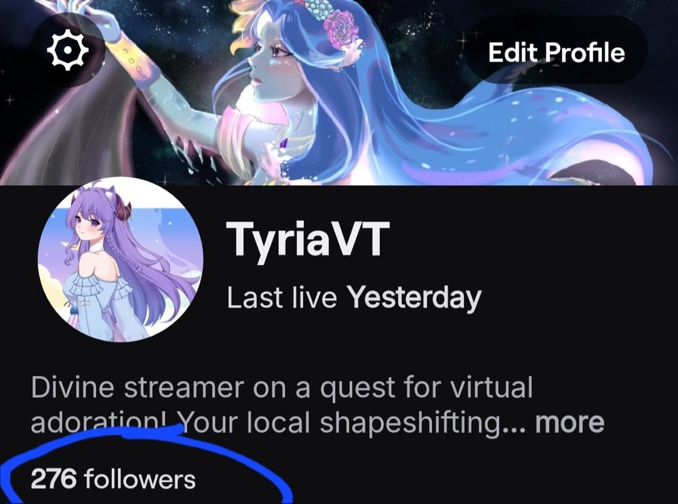
Task: Open the 276 followers list
Action: click(x=113, y=479)
